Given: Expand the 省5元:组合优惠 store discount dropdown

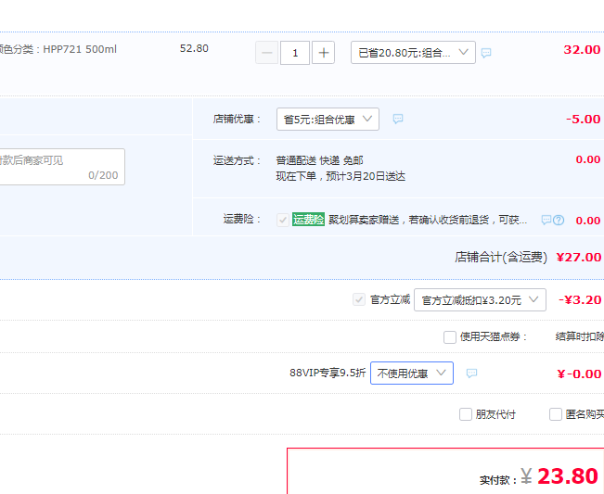Looking at the screenshot, I should (x=328, y=120).
